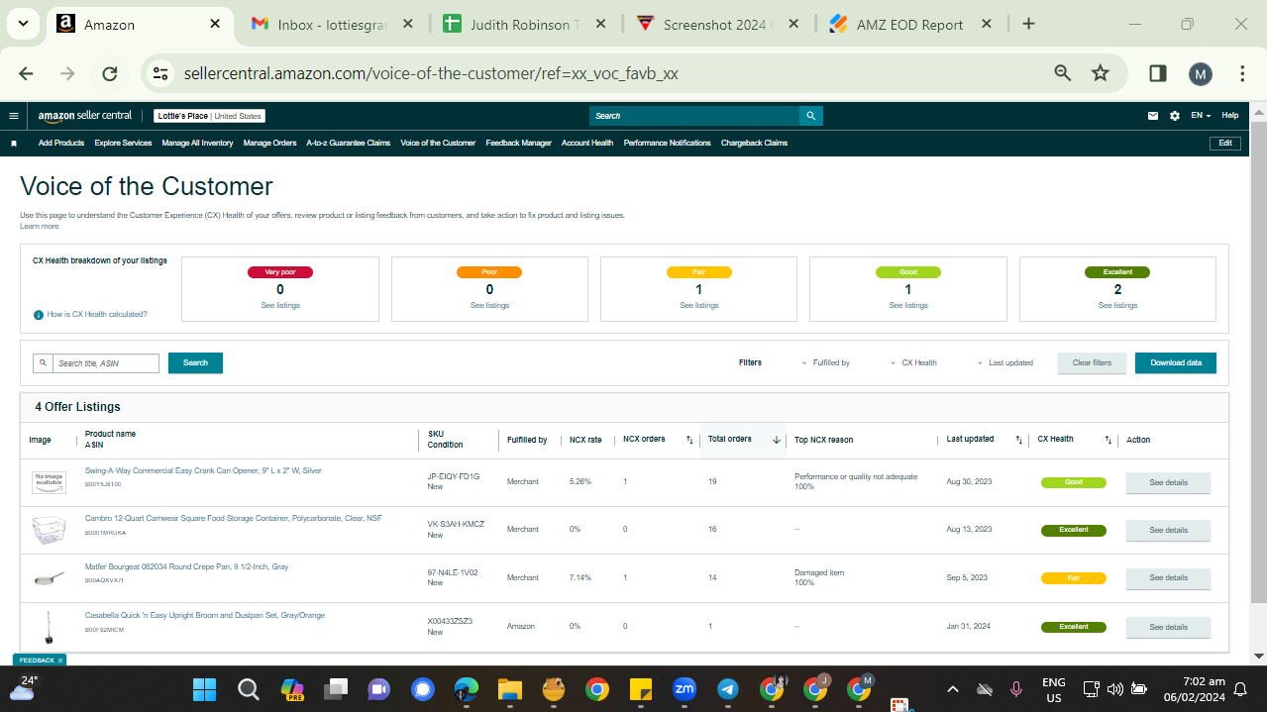Click the bookmark flag icon in favorites bar
This screenshot has width=1267, height=712.
(x=14, y=144)
